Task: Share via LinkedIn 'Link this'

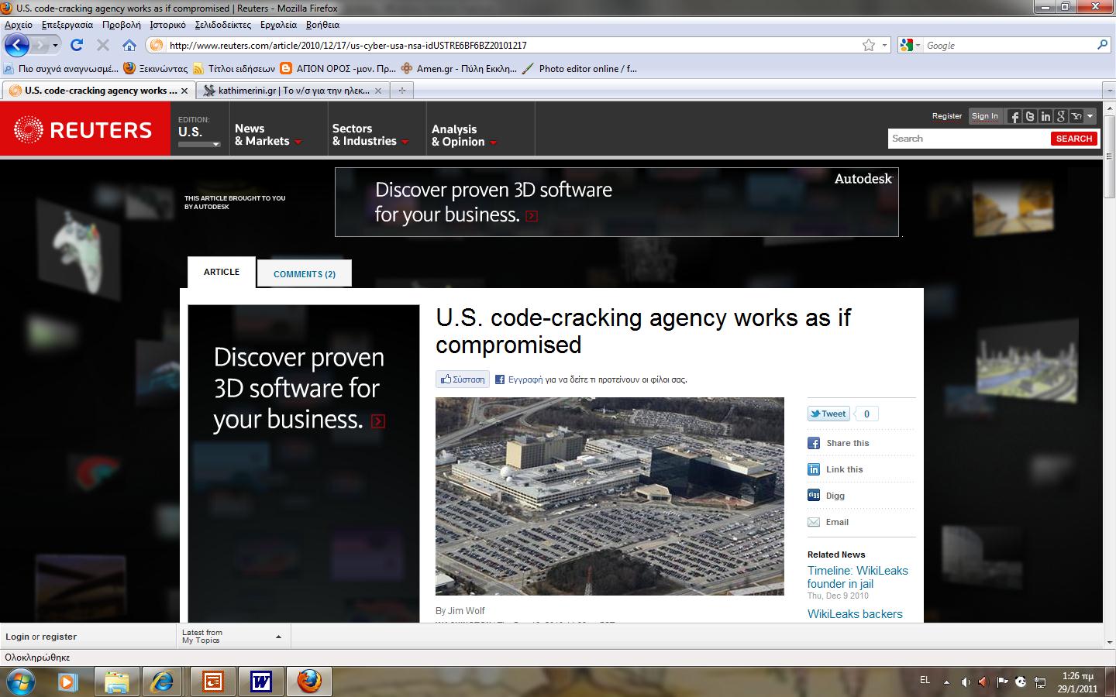Action: (x=835, y=469)
